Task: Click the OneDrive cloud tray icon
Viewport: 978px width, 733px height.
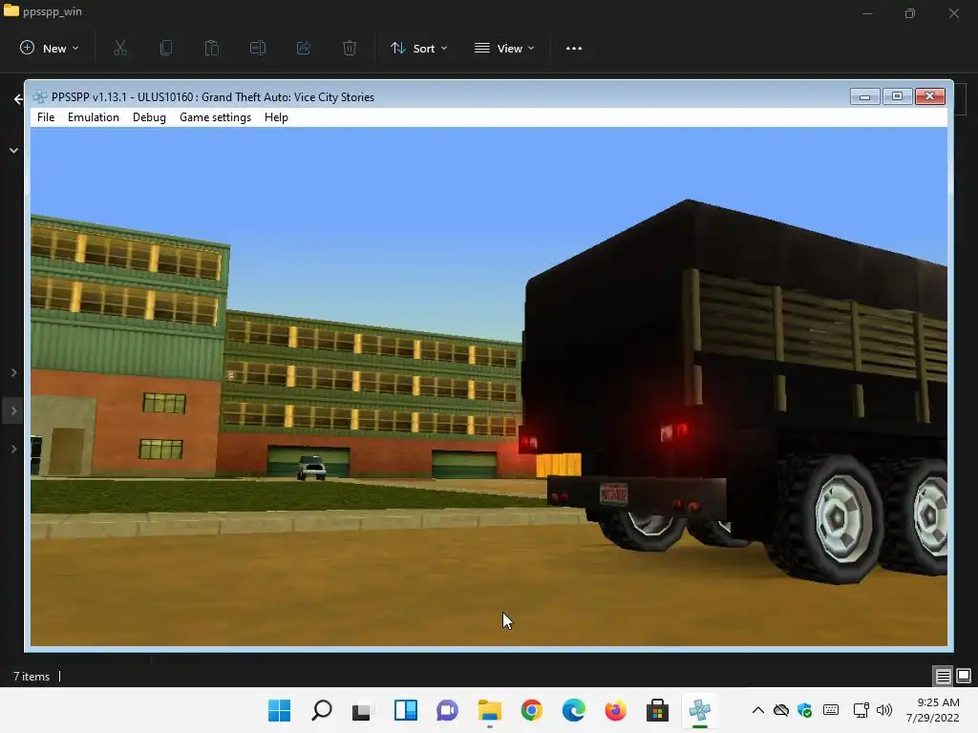Action: [781, 710]
